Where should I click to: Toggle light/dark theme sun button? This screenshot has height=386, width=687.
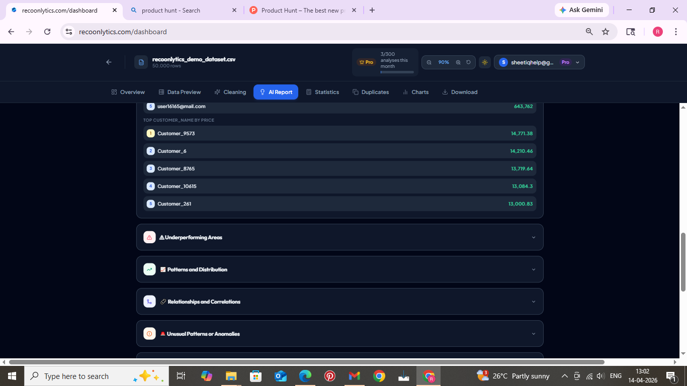coord(485,62)
